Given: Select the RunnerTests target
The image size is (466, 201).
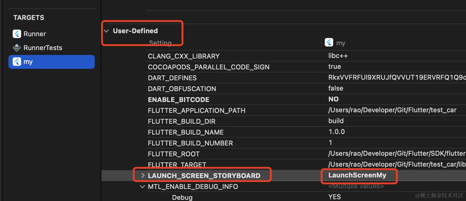Looking at the screenshot, I should 43,48.
